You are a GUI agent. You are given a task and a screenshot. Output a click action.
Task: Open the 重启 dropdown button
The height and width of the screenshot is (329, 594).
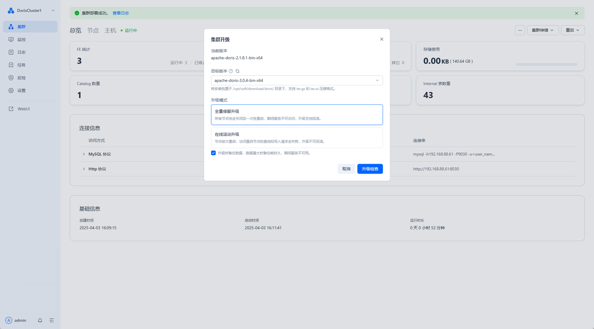573,30
